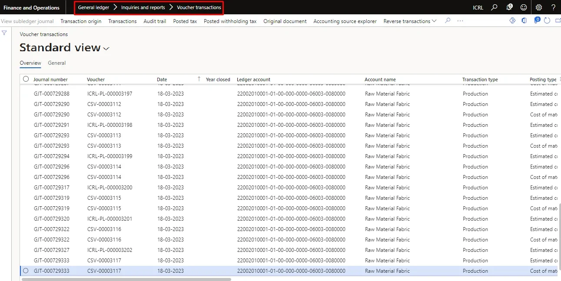This screenshot has height=281, width=561.
Task: Open Original document action
Action: [285, 21]
